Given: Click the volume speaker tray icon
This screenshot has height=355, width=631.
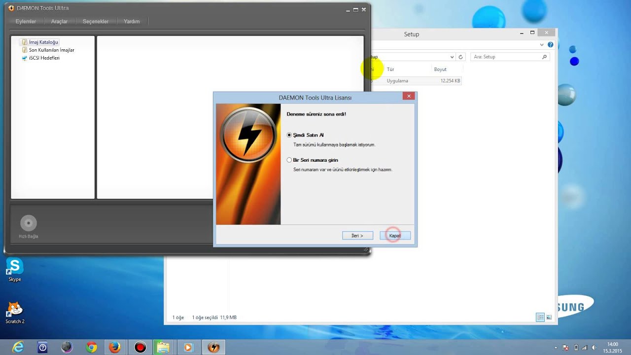Looking at the screenshot, I should (594, 348).
